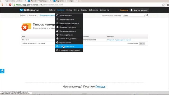Open the rows-per-page '25' dropdown

(142, 44)
